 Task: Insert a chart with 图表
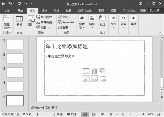[x=63, y=28]
